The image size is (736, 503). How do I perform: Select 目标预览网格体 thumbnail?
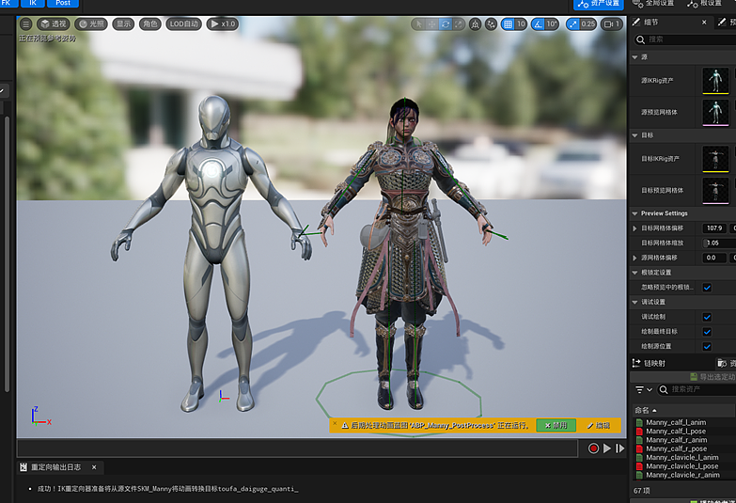tap(715, 190)
